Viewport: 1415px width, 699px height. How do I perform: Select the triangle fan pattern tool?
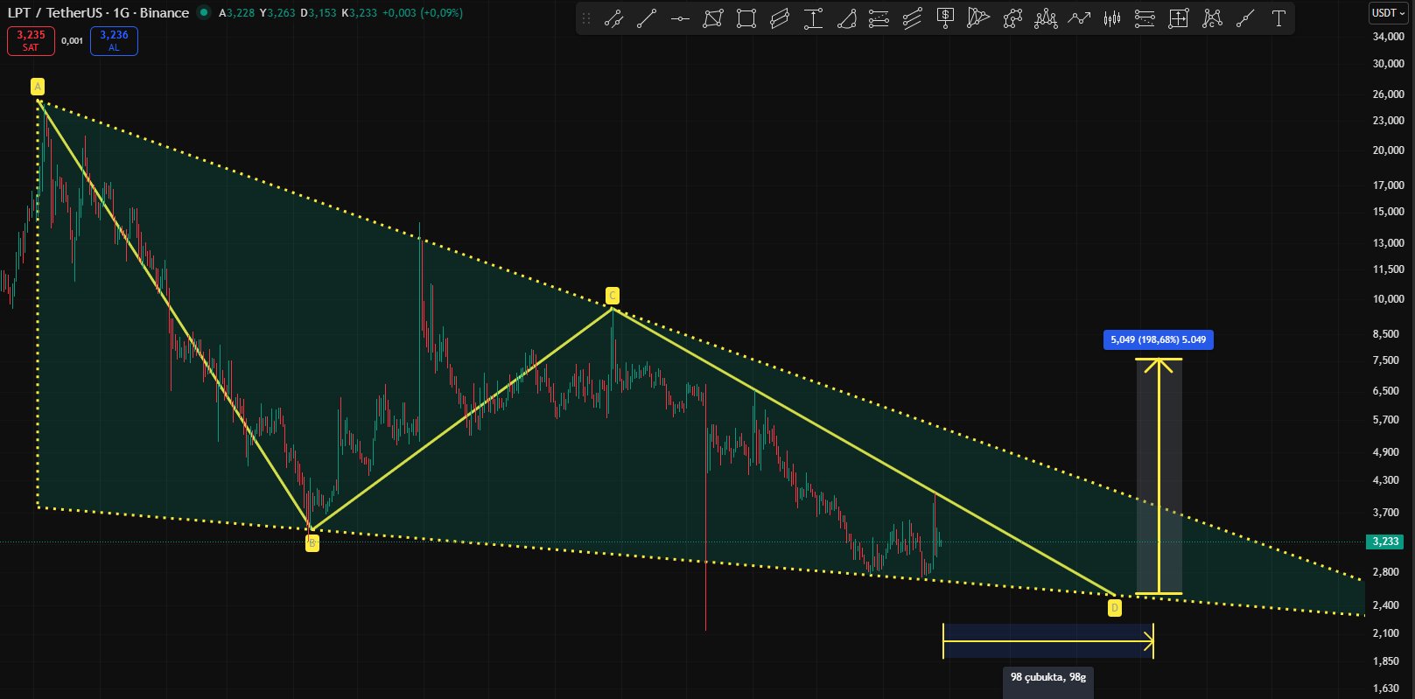[978, 18]
